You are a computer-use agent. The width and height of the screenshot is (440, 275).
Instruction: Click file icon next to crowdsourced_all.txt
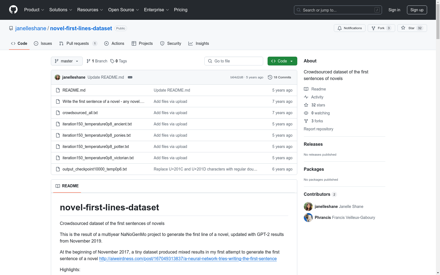[x=58, y=113]
